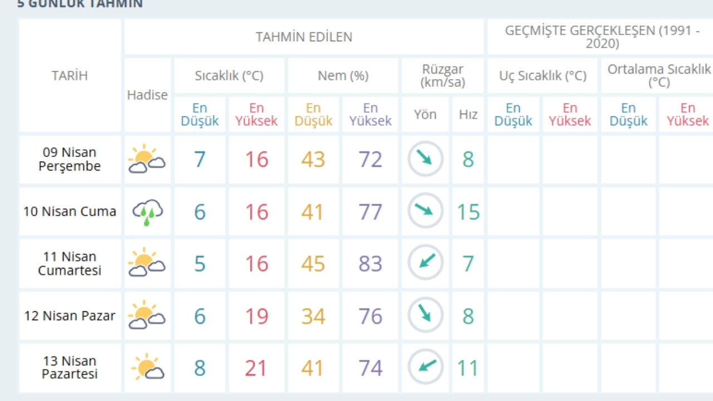The height and width of the screenshot is (401, 713).
Task: Click wind direction arrow for 11 Nisan Cumartesi
Action: [425, 263]
